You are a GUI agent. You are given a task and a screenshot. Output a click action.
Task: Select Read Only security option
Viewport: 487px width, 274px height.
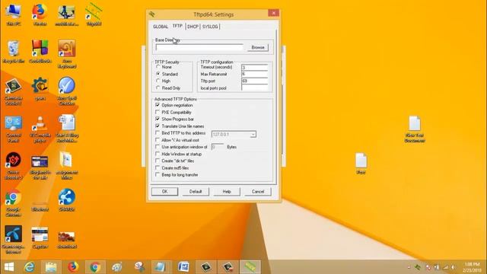click(x=168, y=88)
